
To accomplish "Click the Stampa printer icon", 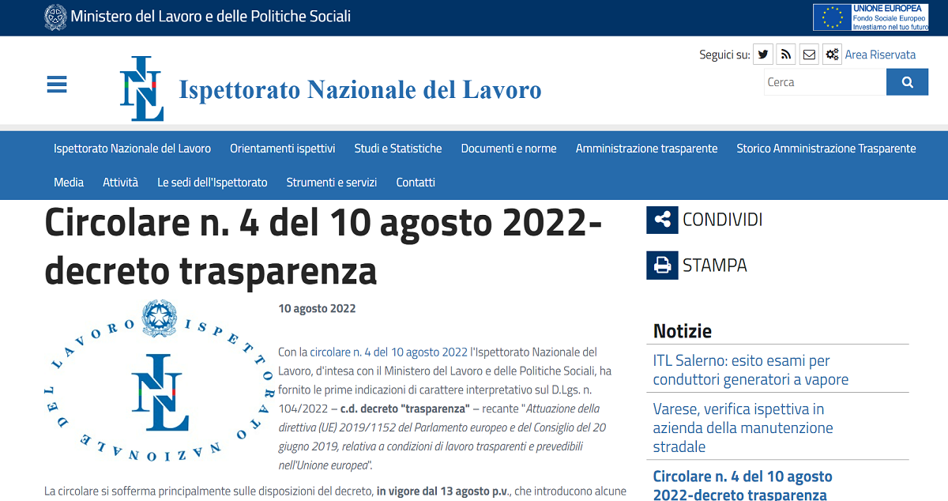I will click(x=662, y=266).
